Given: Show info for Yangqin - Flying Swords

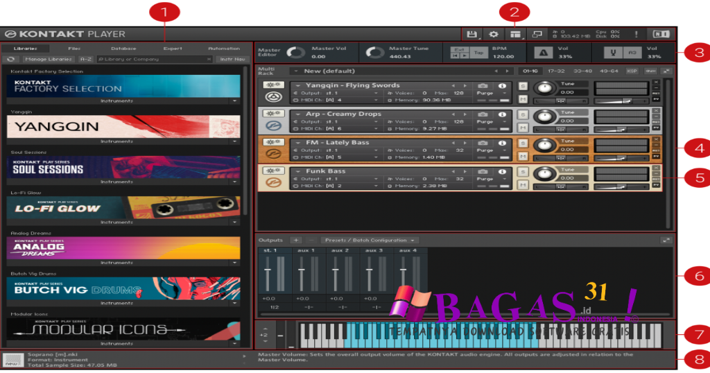Looking at the screenshot, I should tap(502, 85).
